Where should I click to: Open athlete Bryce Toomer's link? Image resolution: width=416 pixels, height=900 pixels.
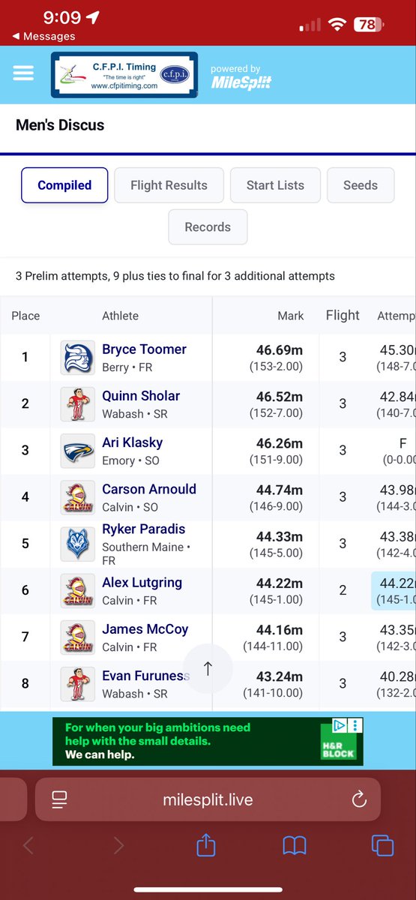(144, 349)
